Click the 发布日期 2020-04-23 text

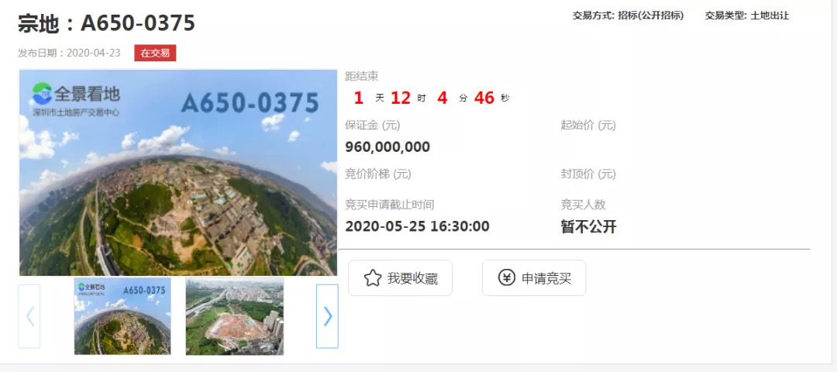(x=70, y=53)
